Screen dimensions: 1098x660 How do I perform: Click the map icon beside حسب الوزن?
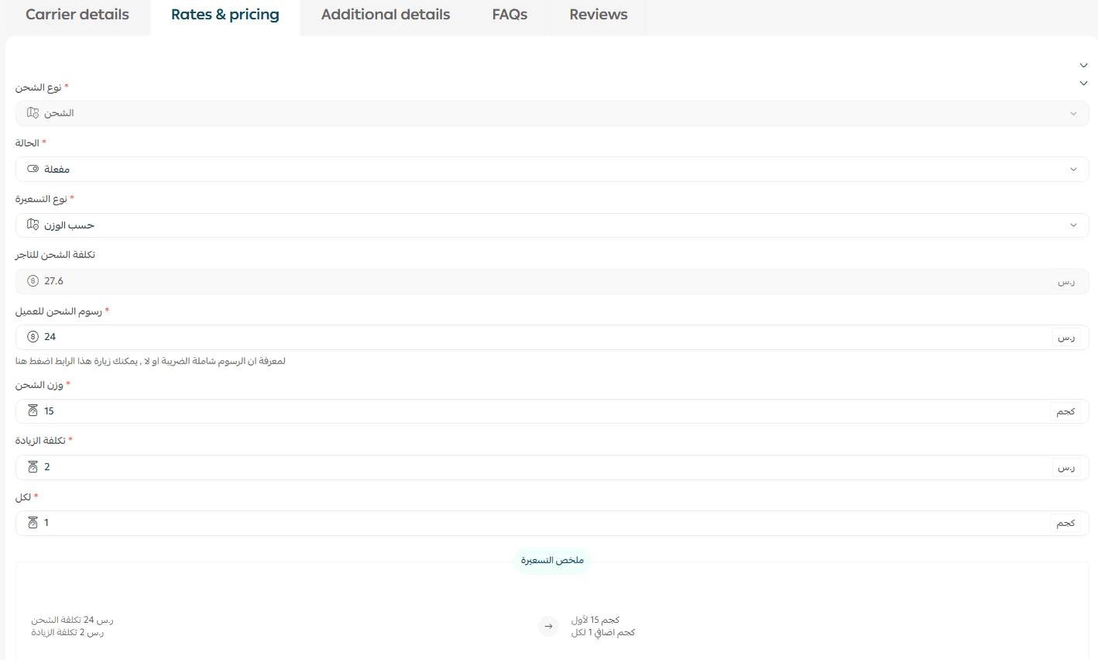point(33,225)
